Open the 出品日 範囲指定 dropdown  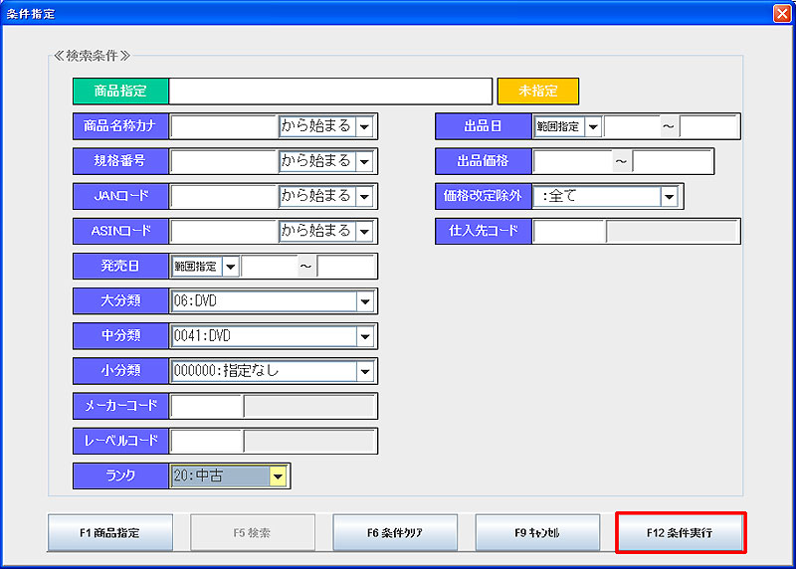[x=593, y=126]
